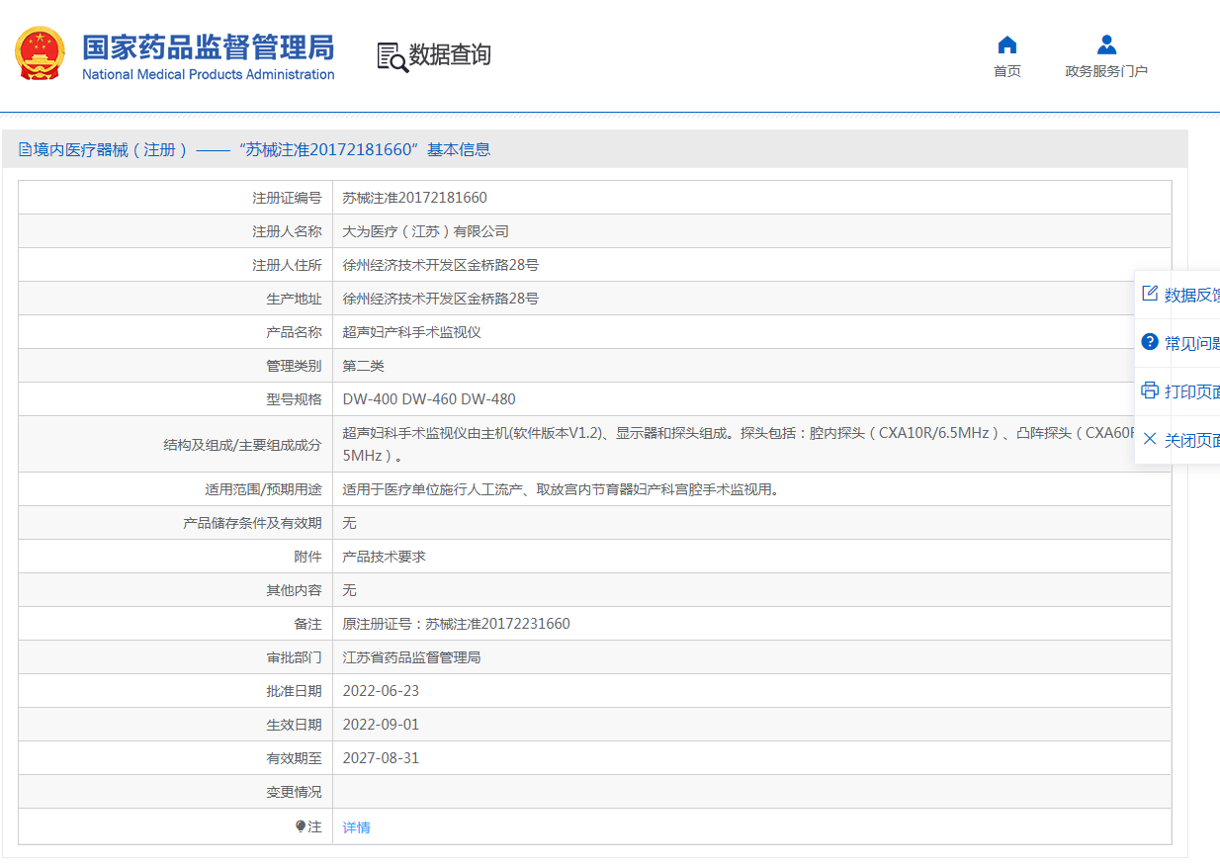The image size is (1220, 867).
Task: Click the panel title 基本信息 heading
Action: pos(459,149)
